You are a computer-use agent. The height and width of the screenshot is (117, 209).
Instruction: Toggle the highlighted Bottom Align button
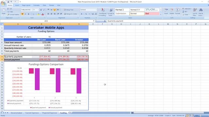tap(55, 10)
